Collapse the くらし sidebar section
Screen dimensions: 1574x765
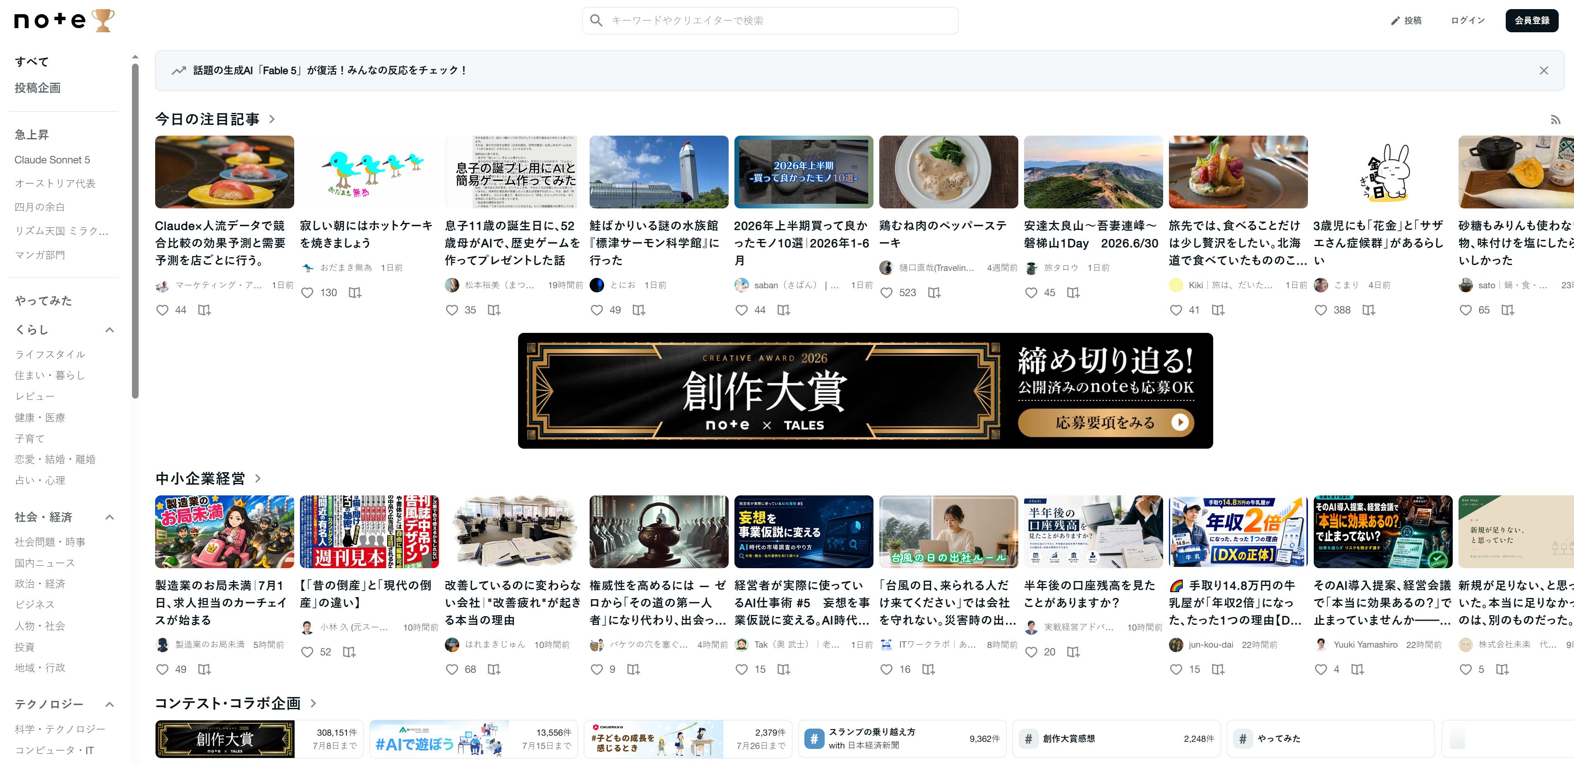(109, 330)
